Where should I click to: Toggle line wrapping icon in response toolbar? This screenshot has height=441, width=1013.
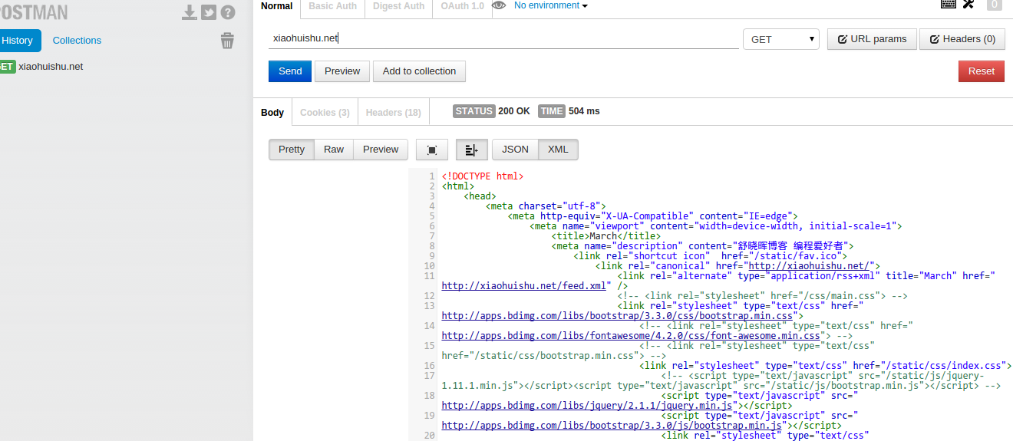(472, 150)
